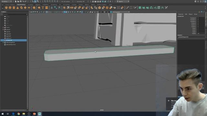This screenshot has height=116, width=207.
Task: Click the green cube mapping shelf icon
Action: coord(151,8)
